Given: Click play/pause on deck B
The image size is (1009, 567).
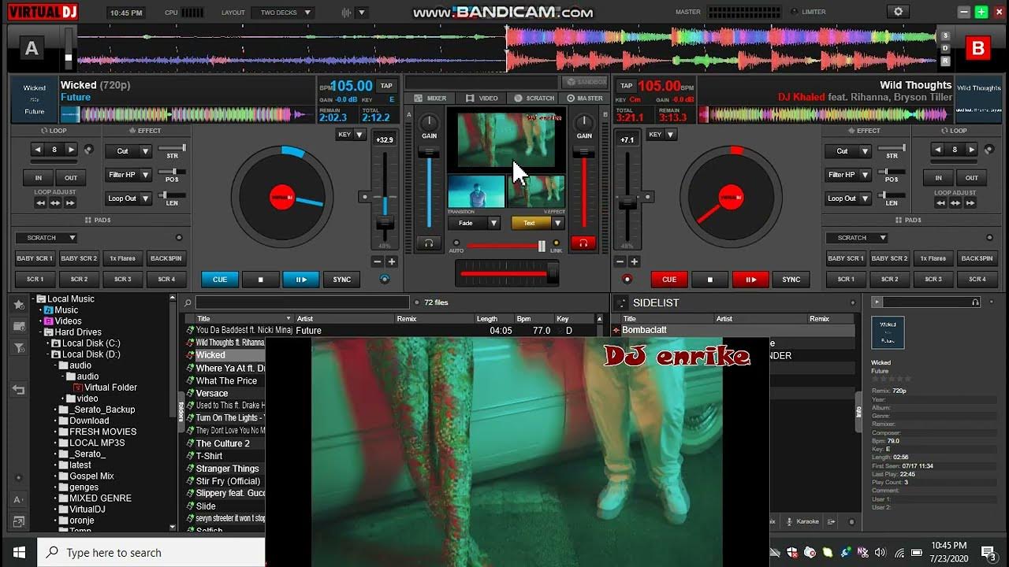Looking at the screenshot, I should (x=750, y=280).
